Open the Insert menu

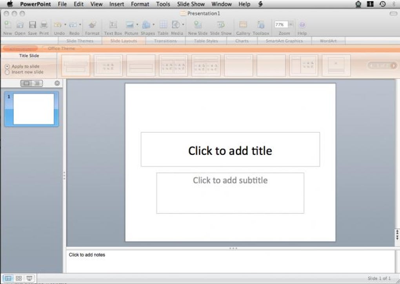click(116, 4)
